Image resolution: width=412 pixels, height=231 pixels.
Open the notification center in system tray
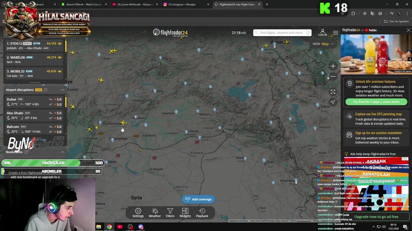[405, 227]
